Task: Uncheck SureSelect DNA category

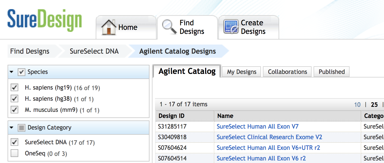Action: (14, 142)
